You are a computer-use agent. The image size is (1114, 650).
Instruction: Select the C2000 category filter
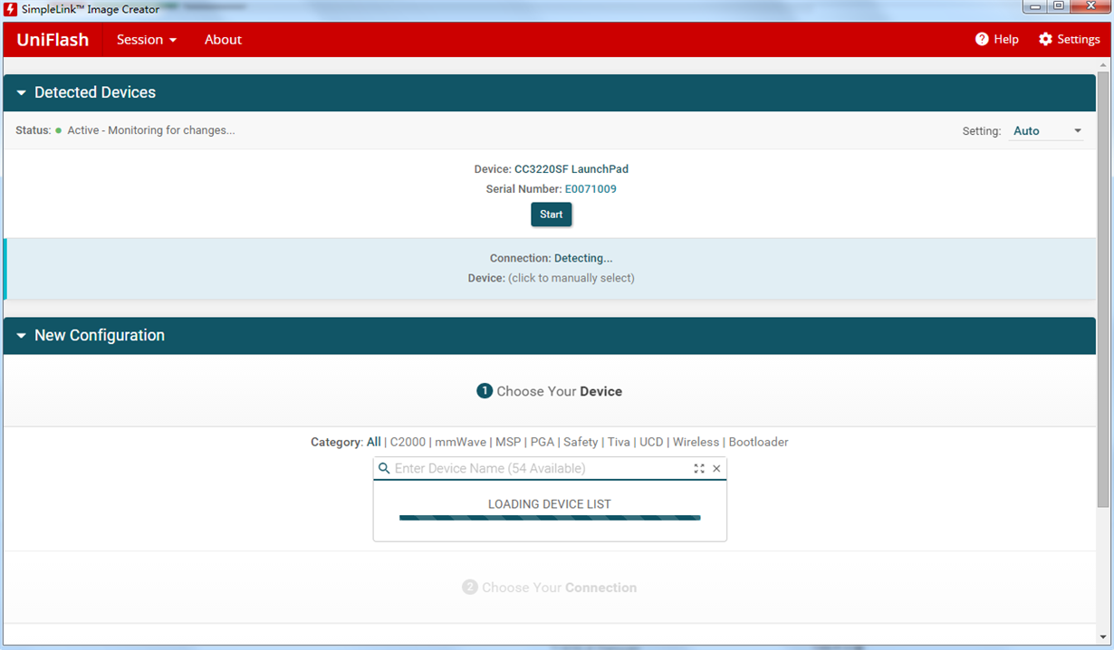[408, 442]
